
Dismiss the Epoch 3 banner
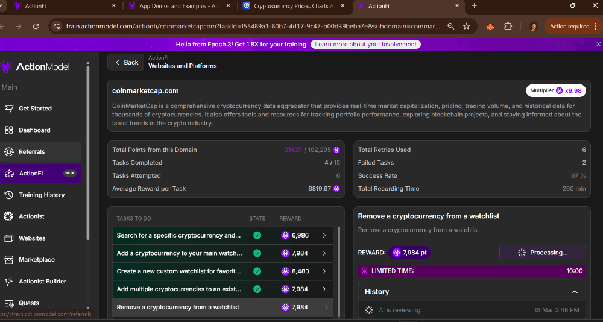point(598,44)
